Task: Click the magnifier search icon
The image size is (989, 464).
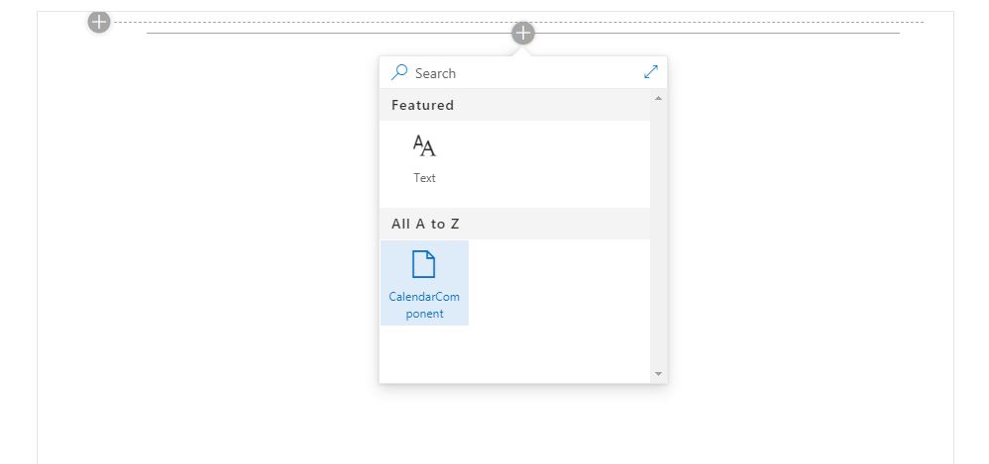Action: 399,72
